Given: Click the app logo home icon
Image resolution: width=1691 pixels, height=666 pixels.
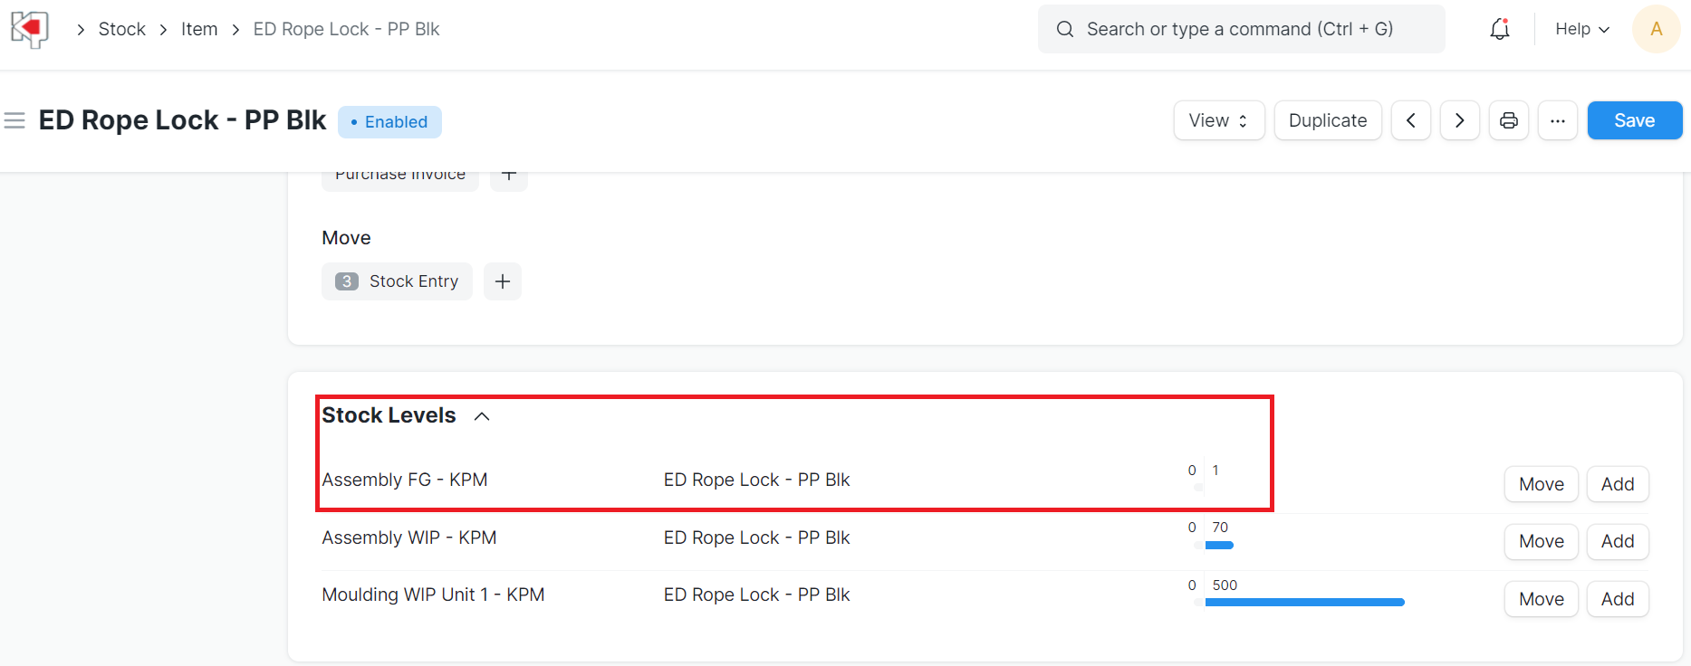Looking at the screenshot, I should click(x=30, y=29).
